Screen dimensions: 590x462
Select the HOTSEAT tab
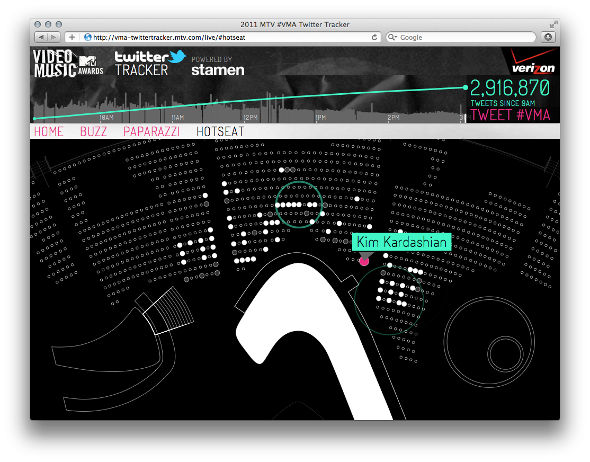click(220, 131)
